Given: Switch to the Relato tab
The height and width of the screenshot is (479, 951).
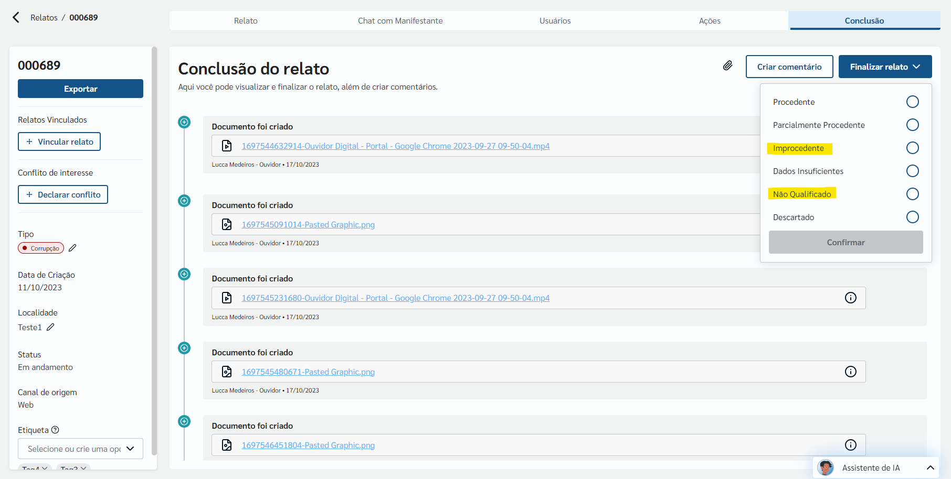Looking at the screenshot, I should tap(246, 20).
